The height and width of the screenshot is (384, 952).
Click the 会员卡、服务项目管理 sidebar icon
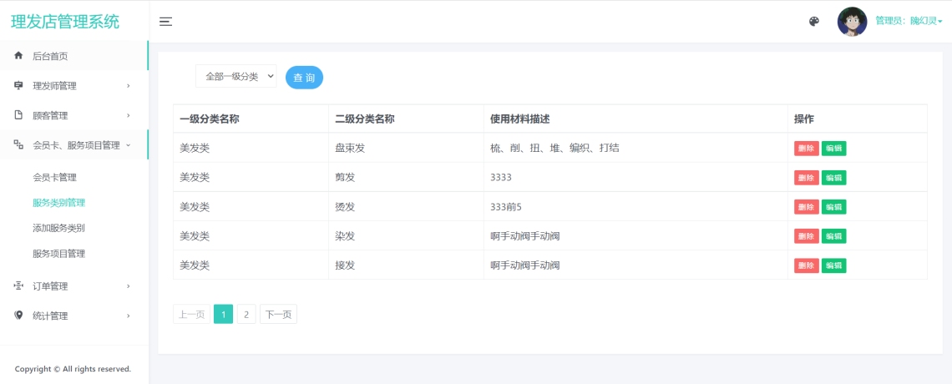point(18,144)
